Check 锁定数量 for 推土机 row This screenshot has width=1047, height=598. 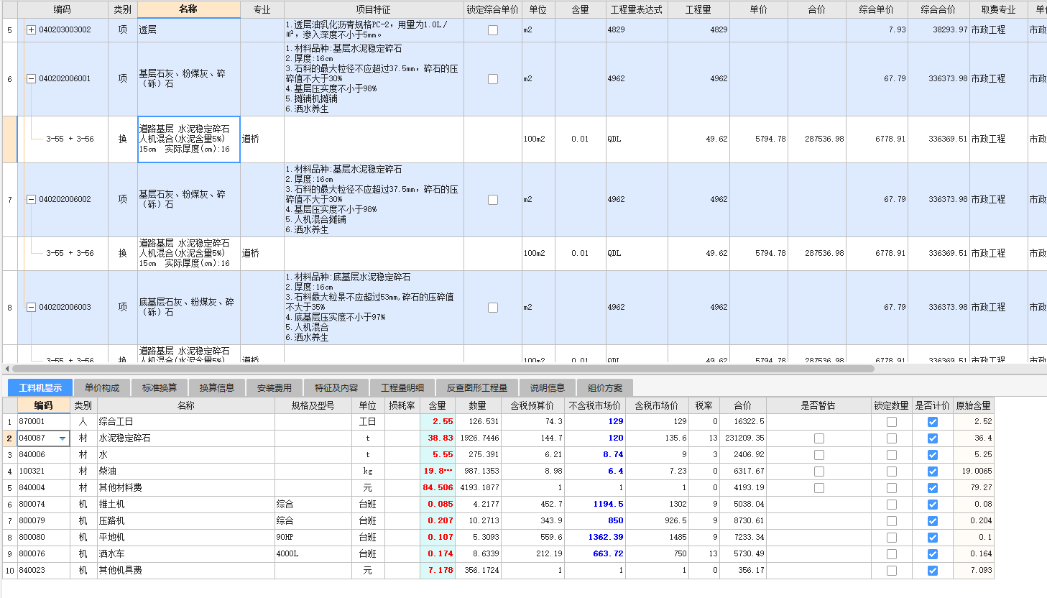892,505
